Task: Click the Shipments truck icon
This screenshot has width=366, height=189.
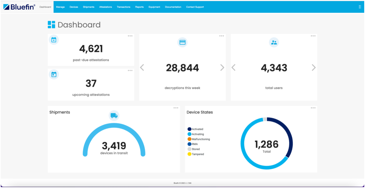Action: tap(114, 115)
